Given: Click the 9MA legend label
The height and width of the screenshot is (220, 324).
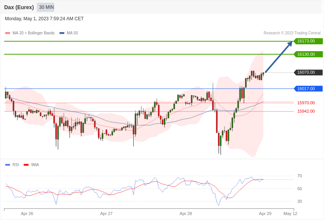Looking at the screenshot, I should 35,165.
